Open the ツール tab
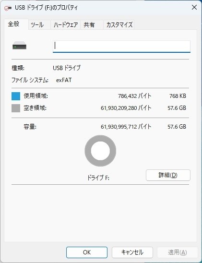 [37, 25]
